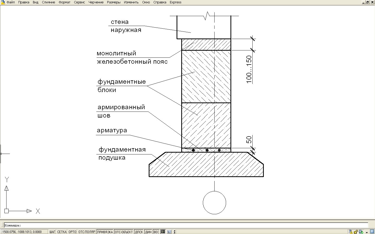Click the clean screen square icon

coord(372,231)
